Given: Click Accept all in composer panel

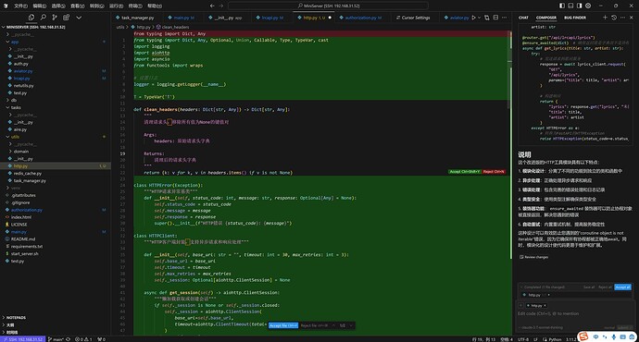Looking at the screenshot, I should coord(622,287).
